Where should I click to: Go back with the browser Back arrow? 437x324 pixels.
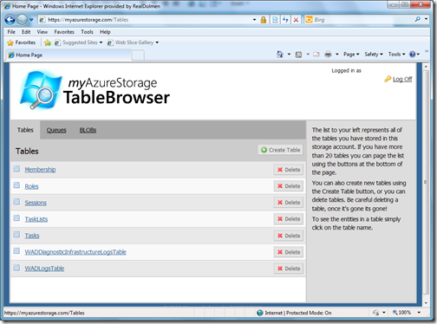(10, 20)
